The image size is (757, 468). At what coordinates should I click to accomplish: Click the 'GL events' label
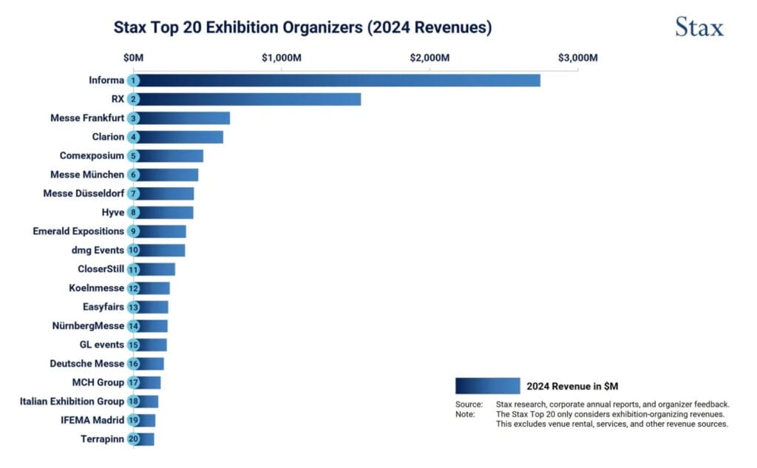click(x=102, y=345)
